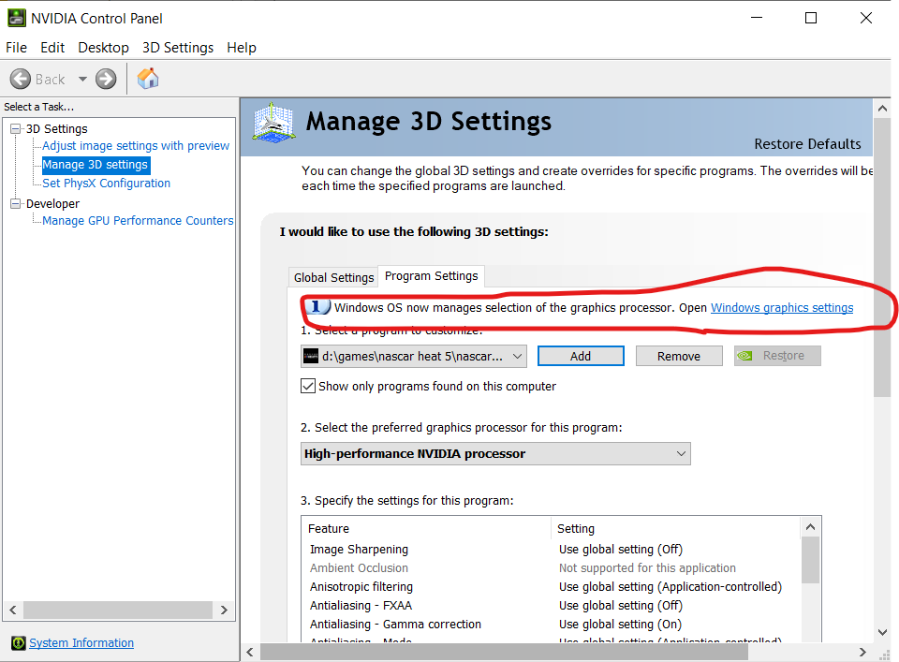899x662 pixels.
Task: Click the Back arrow icon
Action: (21, 79)
